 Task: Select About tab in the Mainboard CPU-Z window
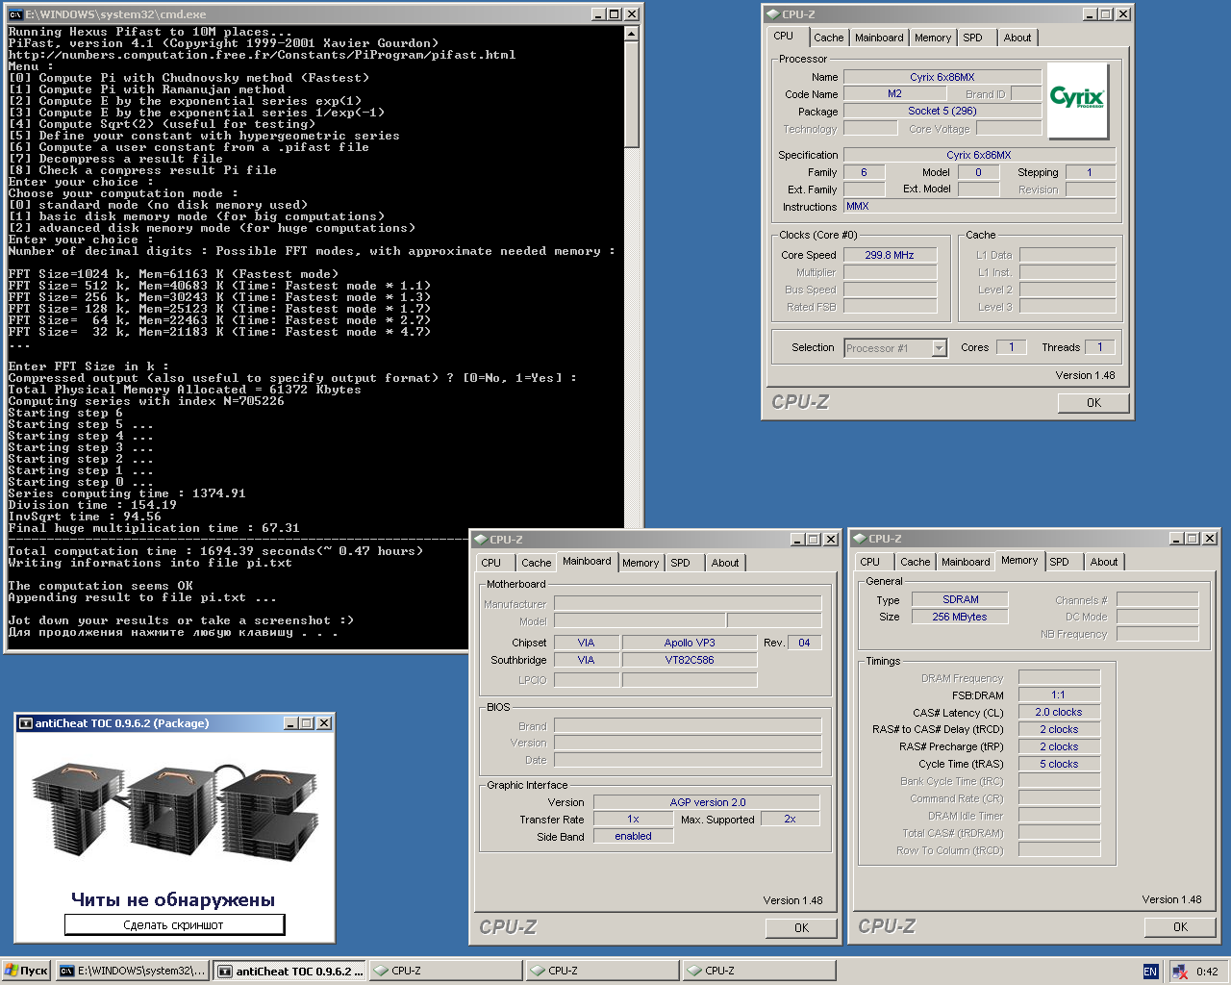(725, 564)
